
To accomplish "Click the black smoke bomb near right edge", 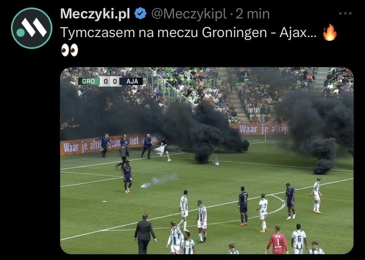I will [x=323, y=166].
